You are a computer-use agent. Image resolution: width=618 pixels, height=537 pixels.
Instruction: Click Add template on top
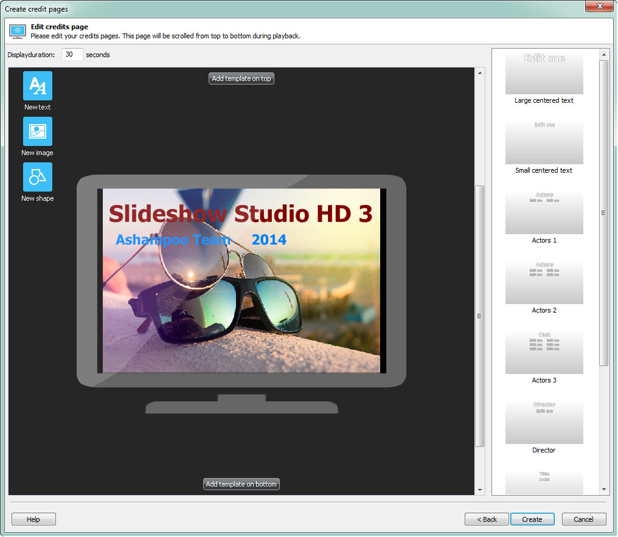tap(241, 78)
